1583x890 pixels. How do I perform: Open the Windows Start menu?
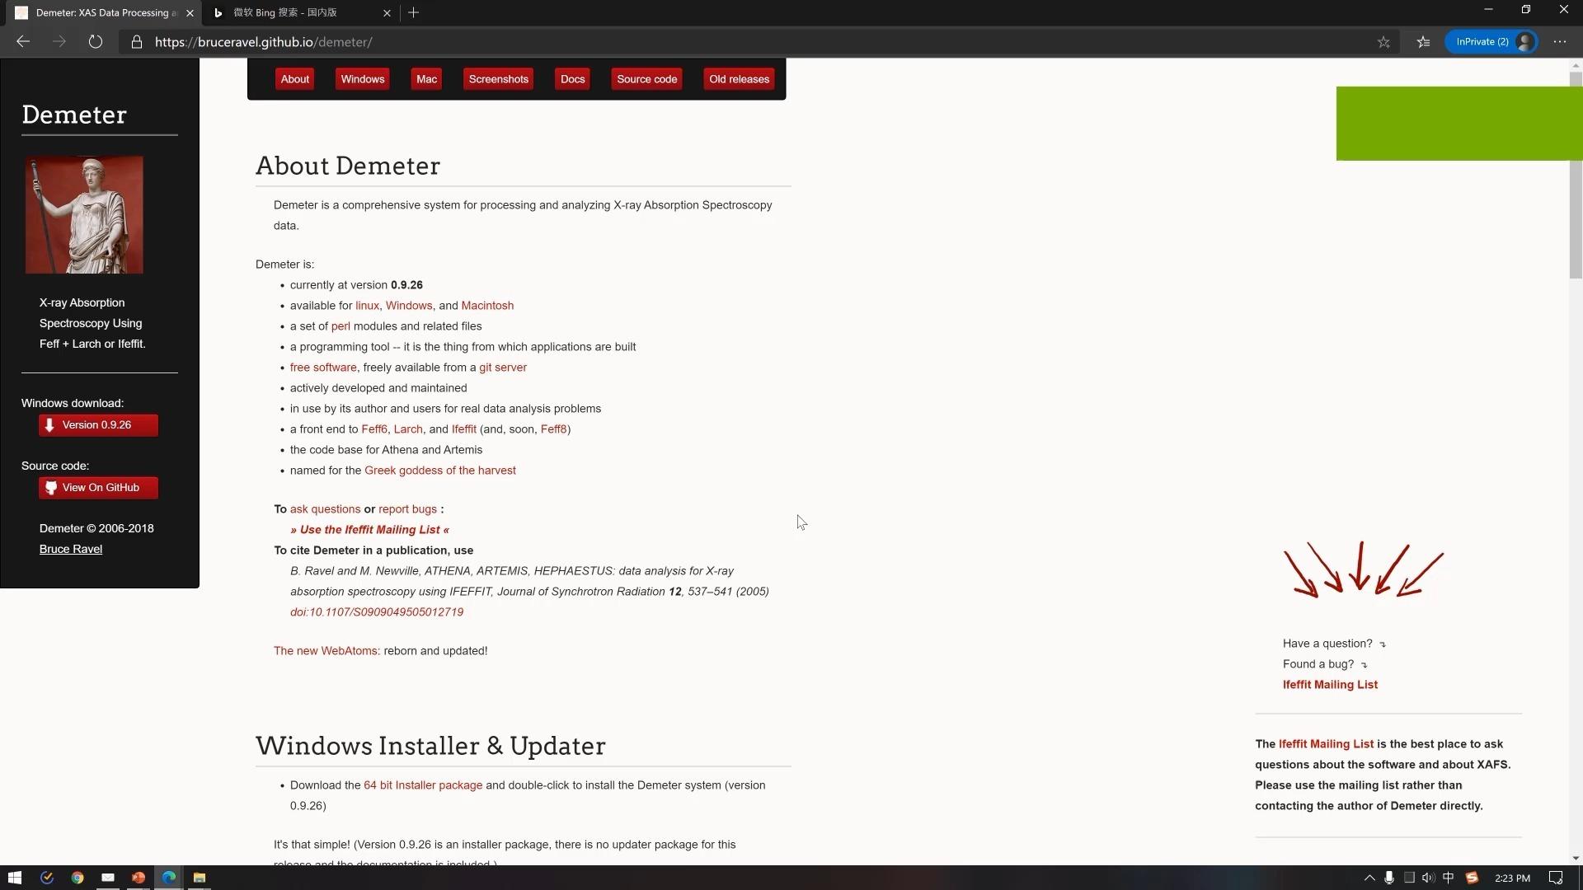pyautogui.click(x=14, y=878)
